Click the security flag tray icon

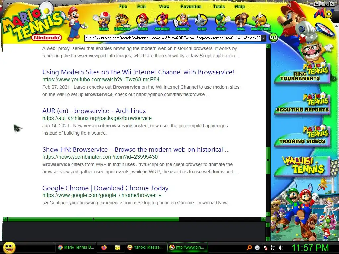tap(265, 248)
